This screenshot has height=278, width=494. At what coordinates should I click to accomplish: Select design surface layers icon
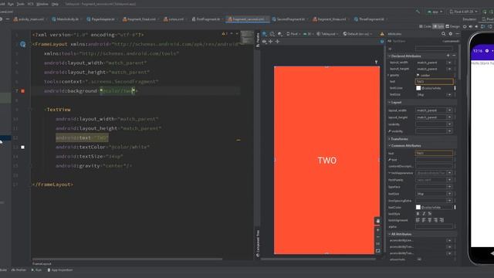264,34
